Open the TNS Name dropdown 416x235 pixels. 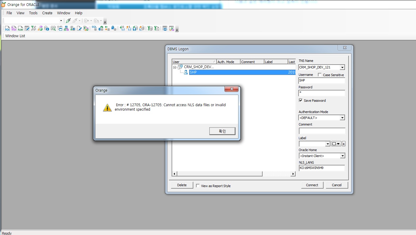(342, 67)
